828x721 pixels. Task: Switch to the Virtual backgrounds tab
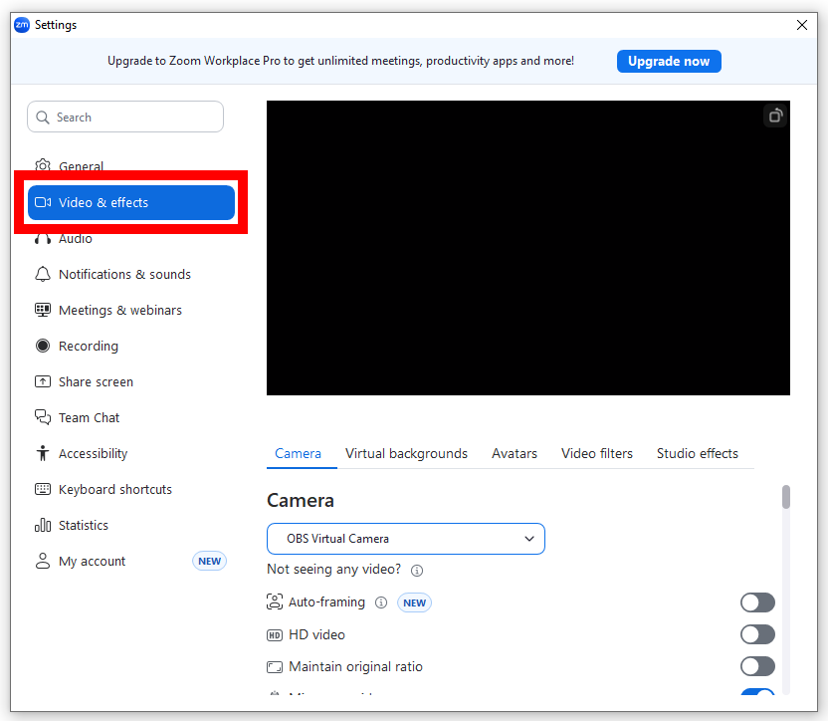[x=406, y=453]
